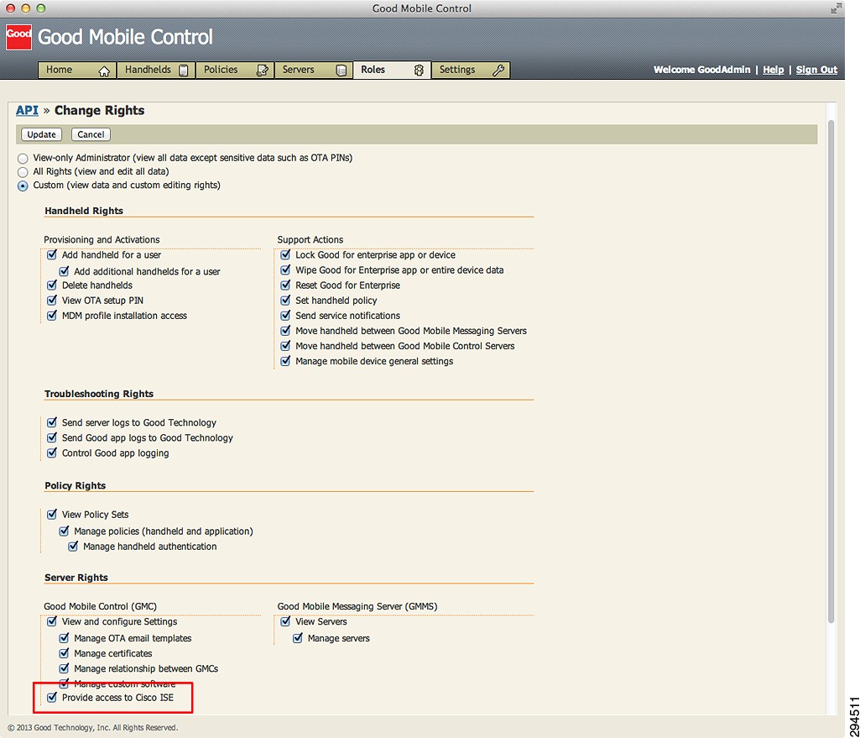The image size is (860, 738).
Task: Click the Cancel button
Action: [91, 134]
